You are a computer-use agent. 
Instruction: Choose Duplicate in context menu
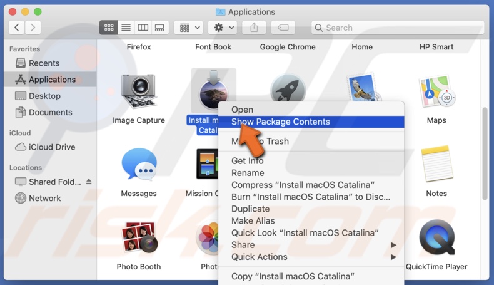click(311, 209)
